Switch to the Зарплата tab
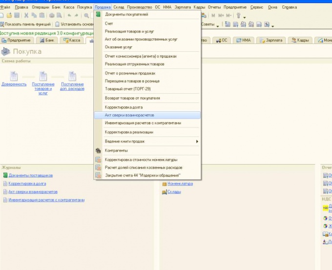The width and height of the screenshot is (332, 270). [x=271, y=40]
